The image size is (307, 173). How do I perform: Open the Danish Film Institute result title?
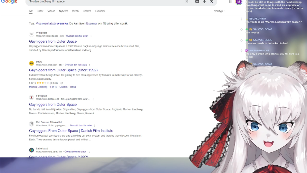tap(71, 131)
